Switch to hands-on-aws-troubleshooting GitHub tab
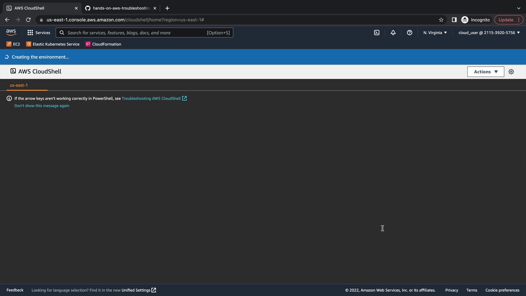Viewport: 526px width, 296px height. (121, 8)
